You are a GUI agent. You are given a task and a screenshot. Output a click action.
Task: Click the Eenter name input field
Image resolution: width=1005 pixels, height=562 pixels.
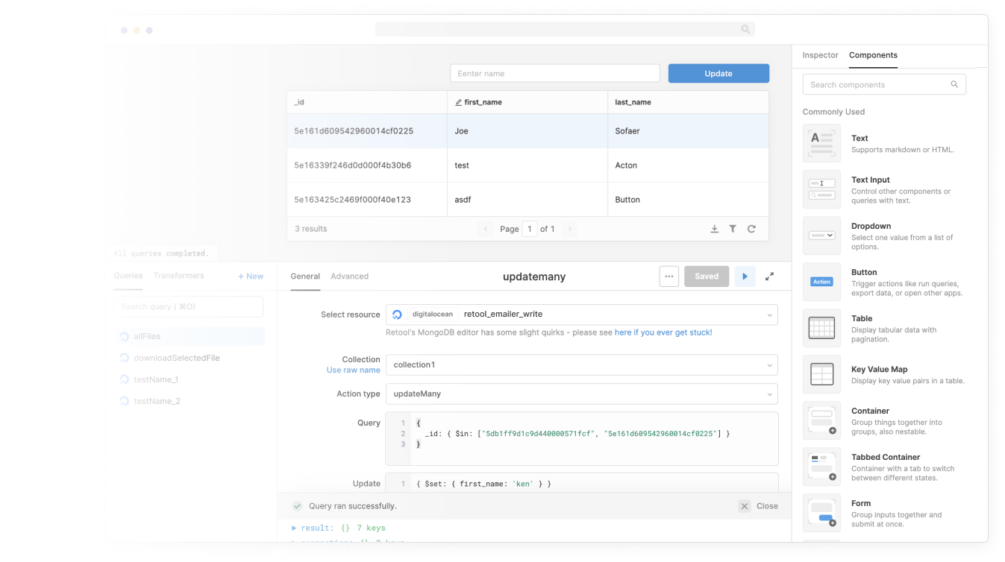click(554, 73)
